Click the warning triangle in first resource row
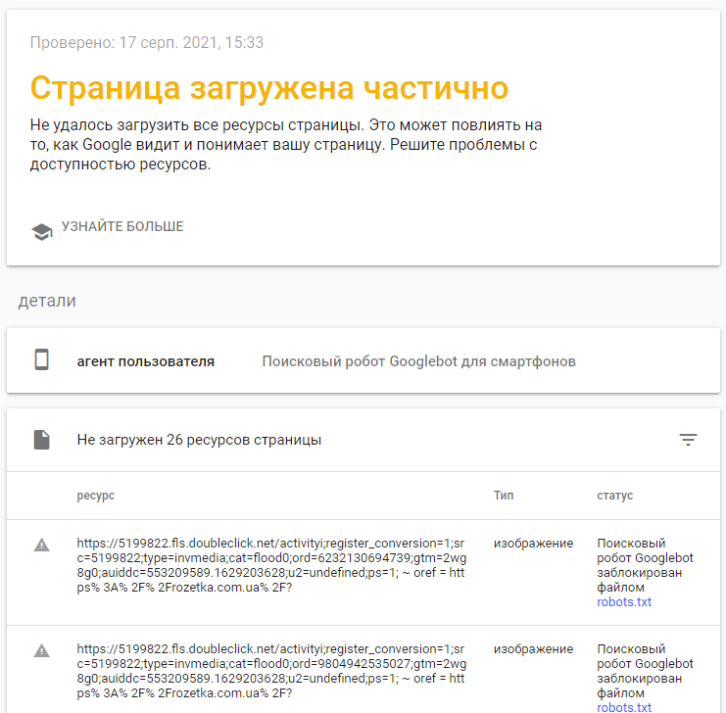 41,545
